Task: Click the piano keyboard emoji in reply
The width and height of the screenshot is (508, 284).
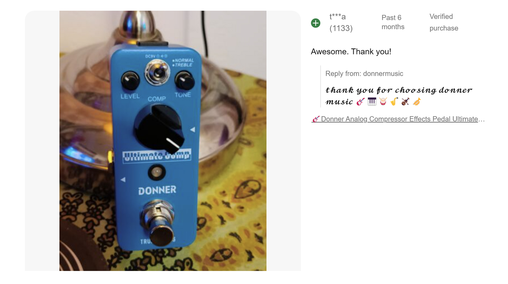Action: pyautogui.click(x=372, y=102)
